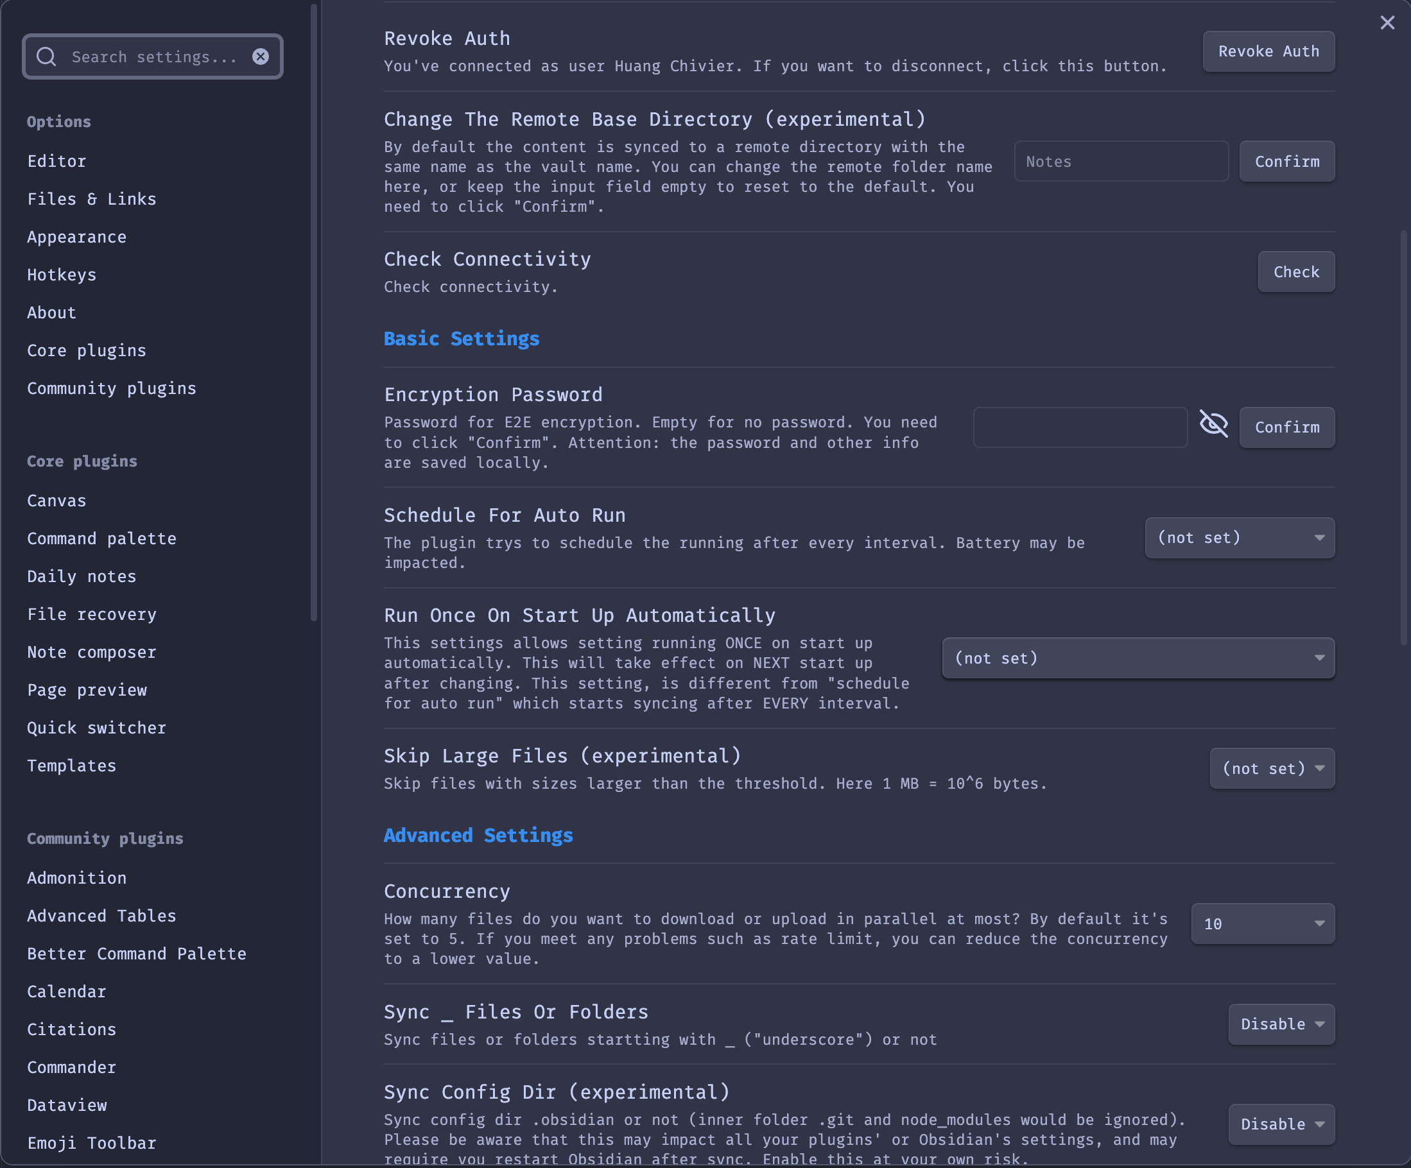Screen dimensions: 1411x1168
Task: Open the Admonition plugin settings
Action: tap(76, 877)
